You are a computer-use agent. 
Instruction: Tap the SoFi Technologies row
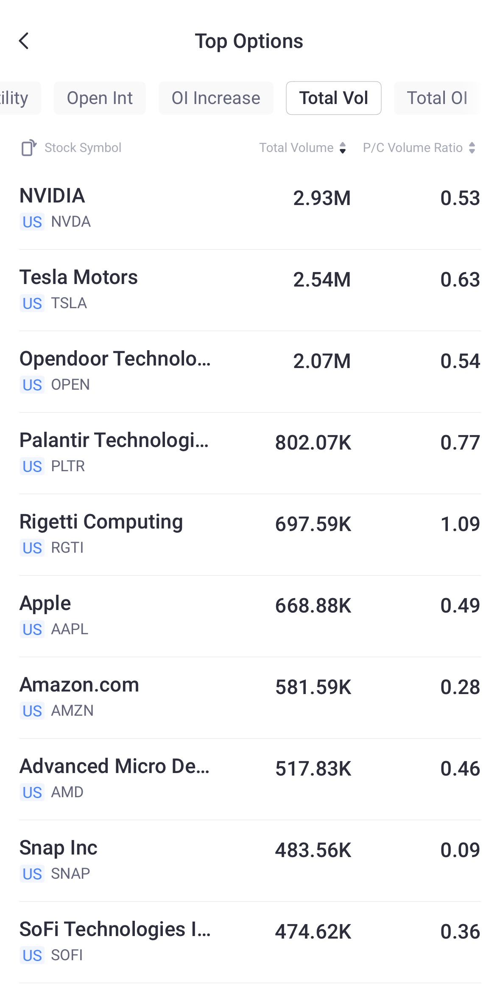(x=250, y=942)
